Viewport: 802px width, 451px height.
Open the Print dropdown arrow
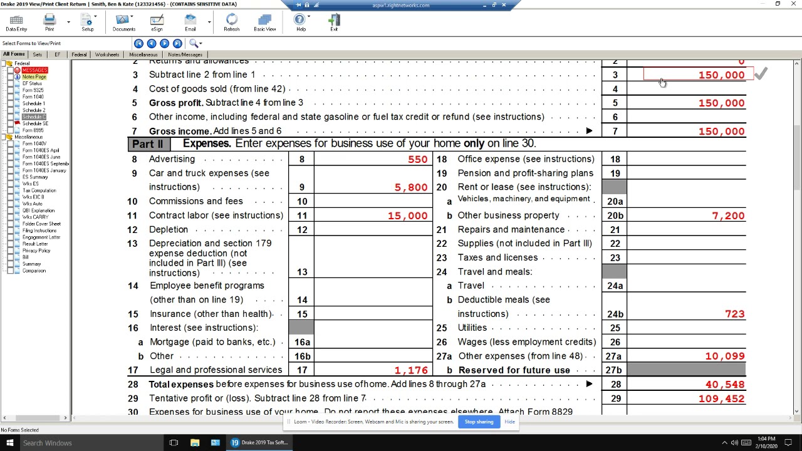point(68,22)
